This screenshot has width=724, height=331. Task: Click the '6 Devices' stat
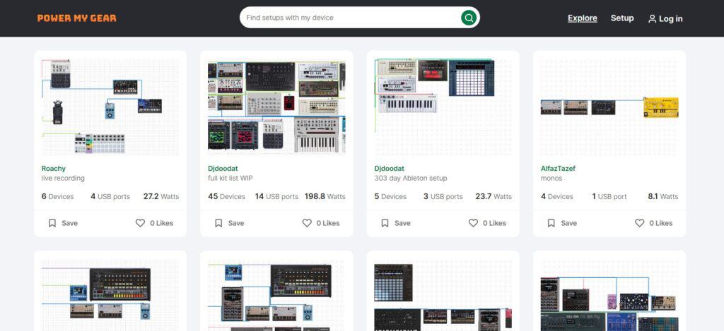coord(58,196)
